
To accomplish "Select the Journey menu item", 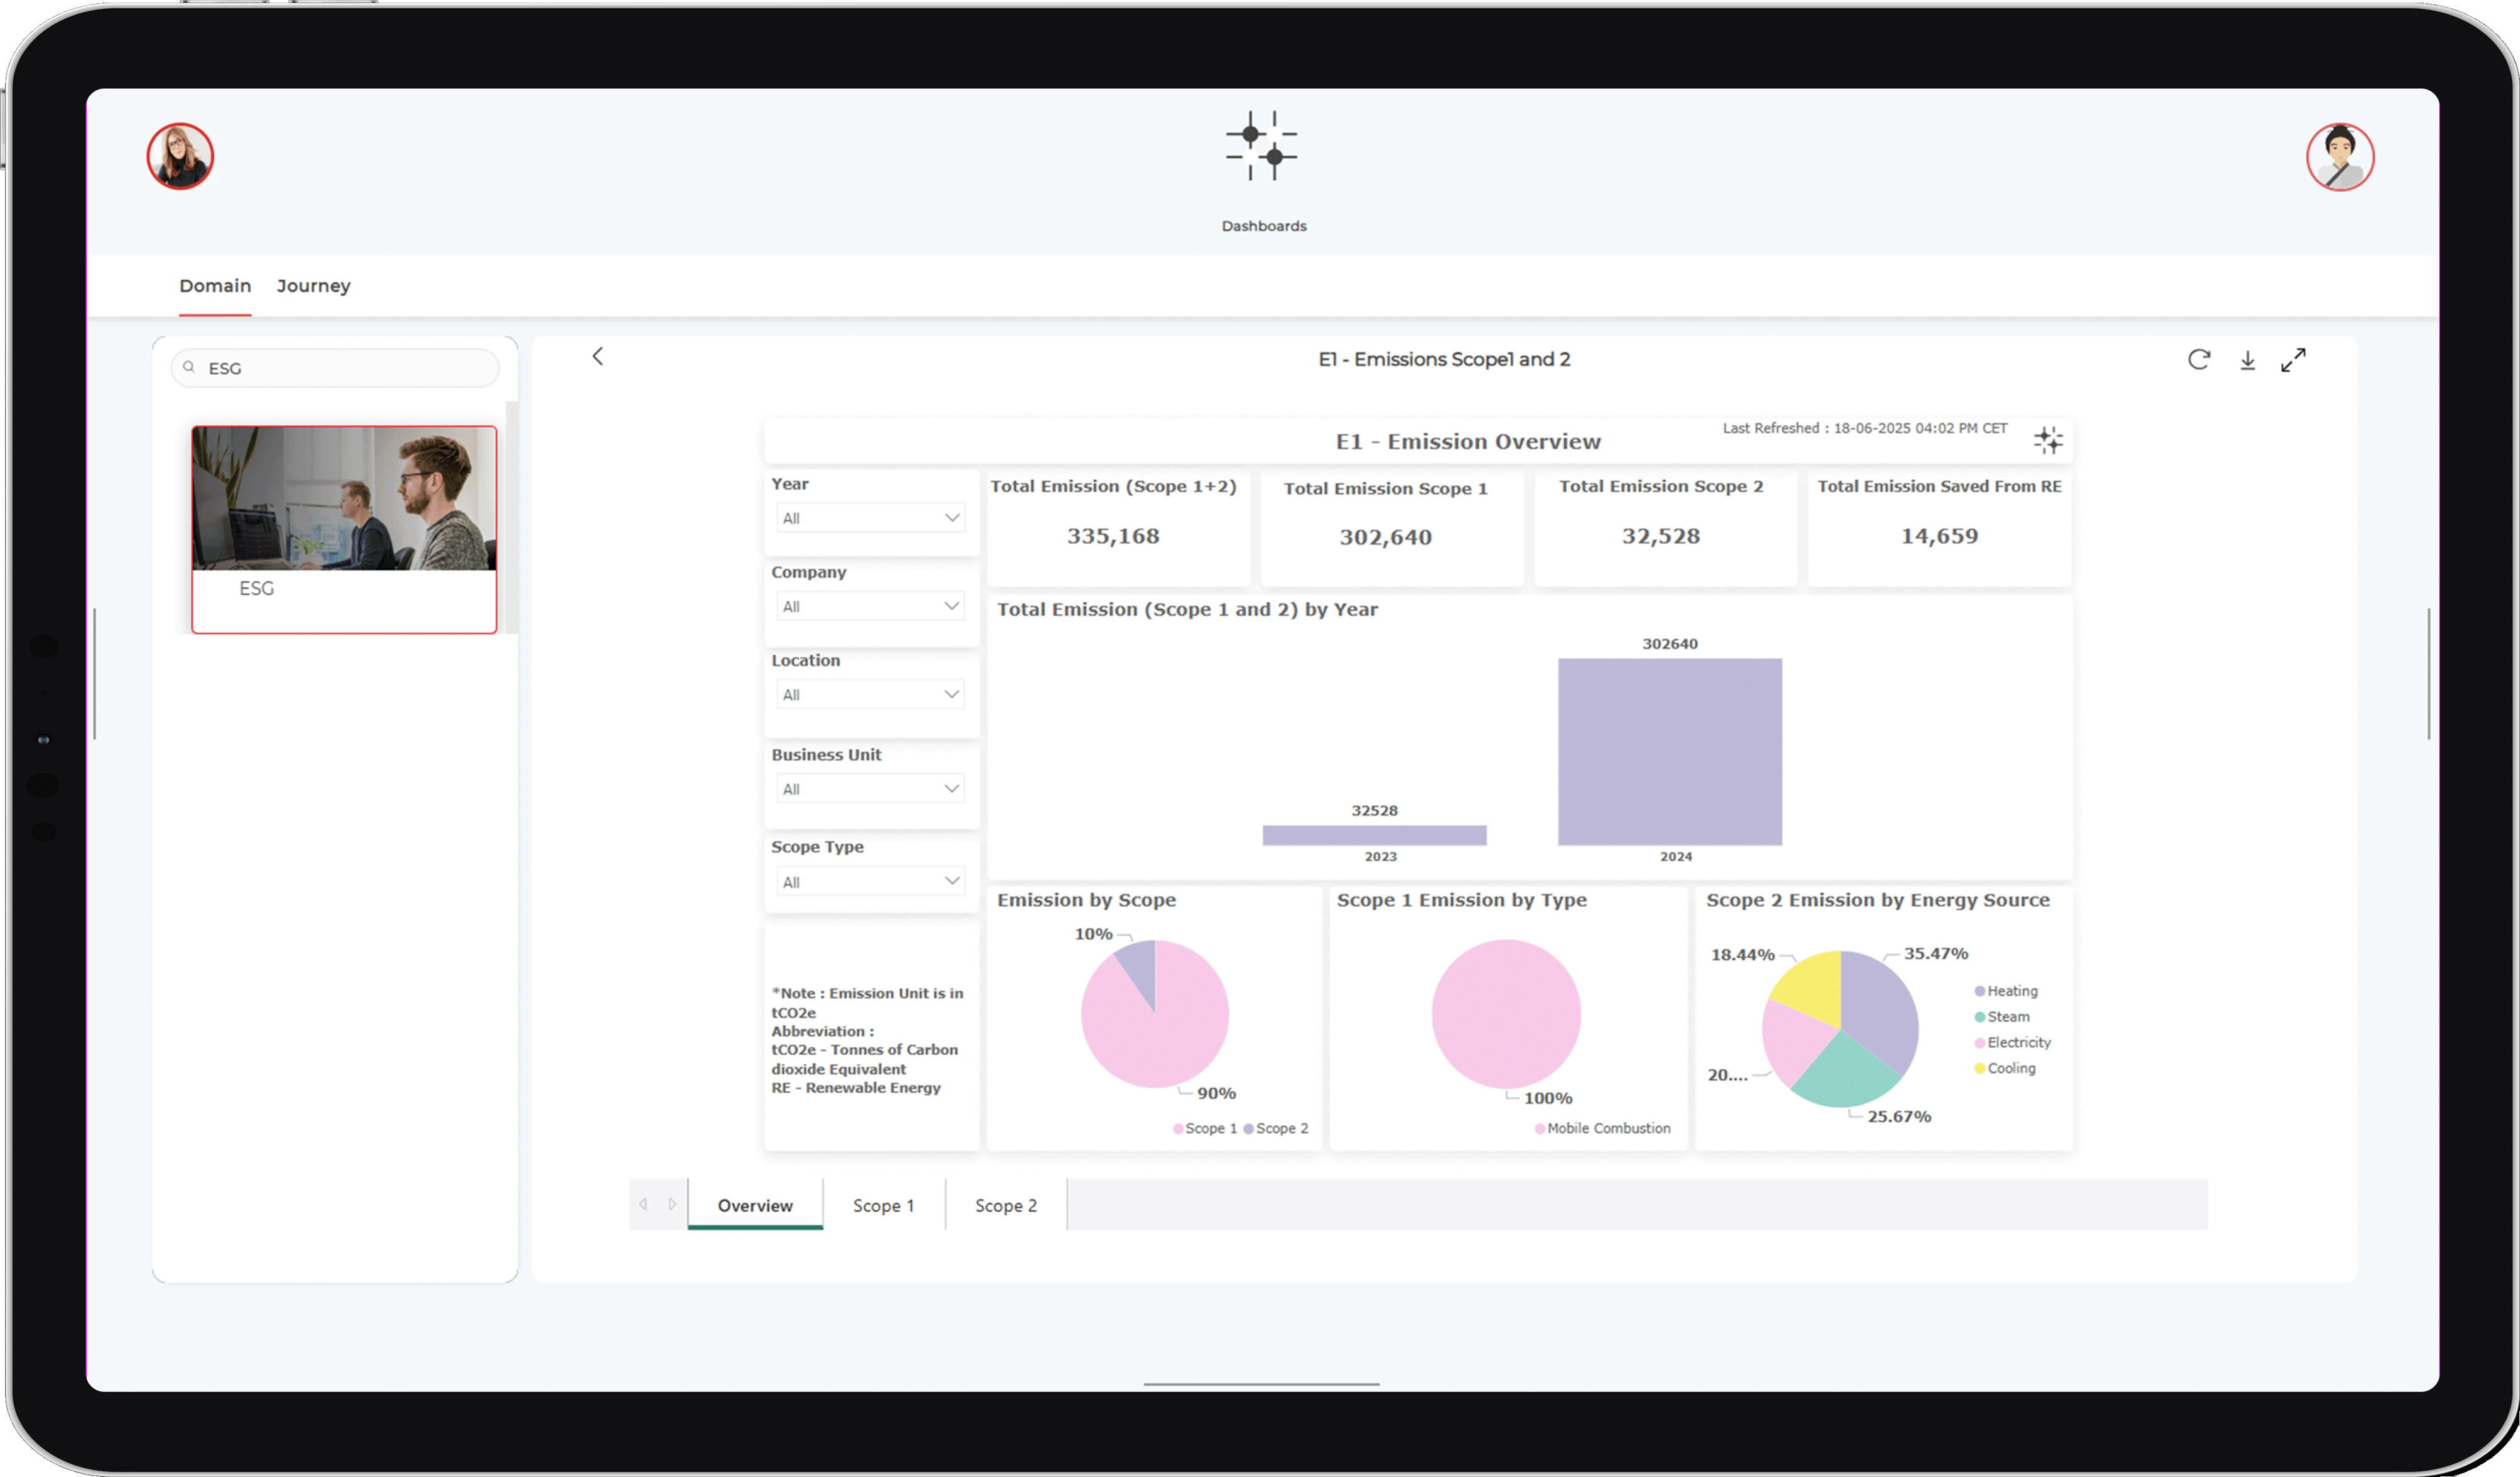I will tap(313, 286).
